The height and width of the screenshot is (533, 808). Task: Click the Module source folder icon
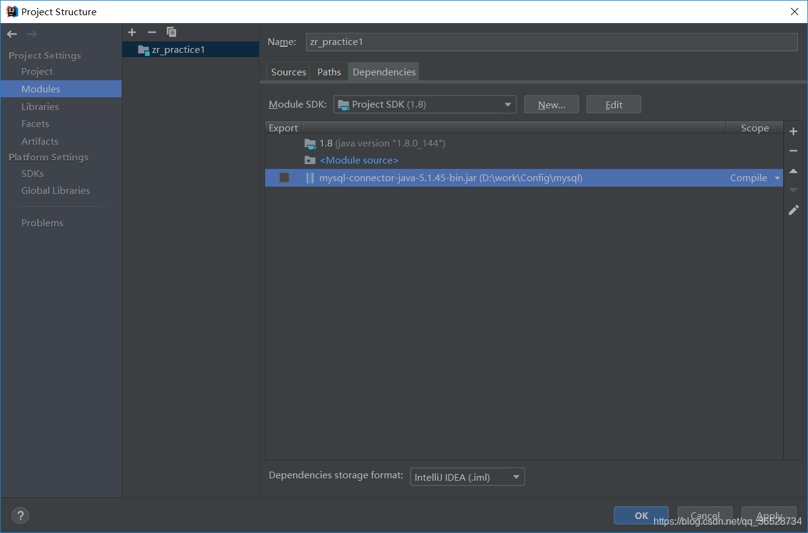click(310, 160)
